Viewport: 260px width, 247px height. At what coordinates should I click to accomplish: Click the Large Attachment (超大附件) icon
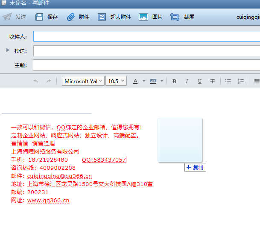102,17
